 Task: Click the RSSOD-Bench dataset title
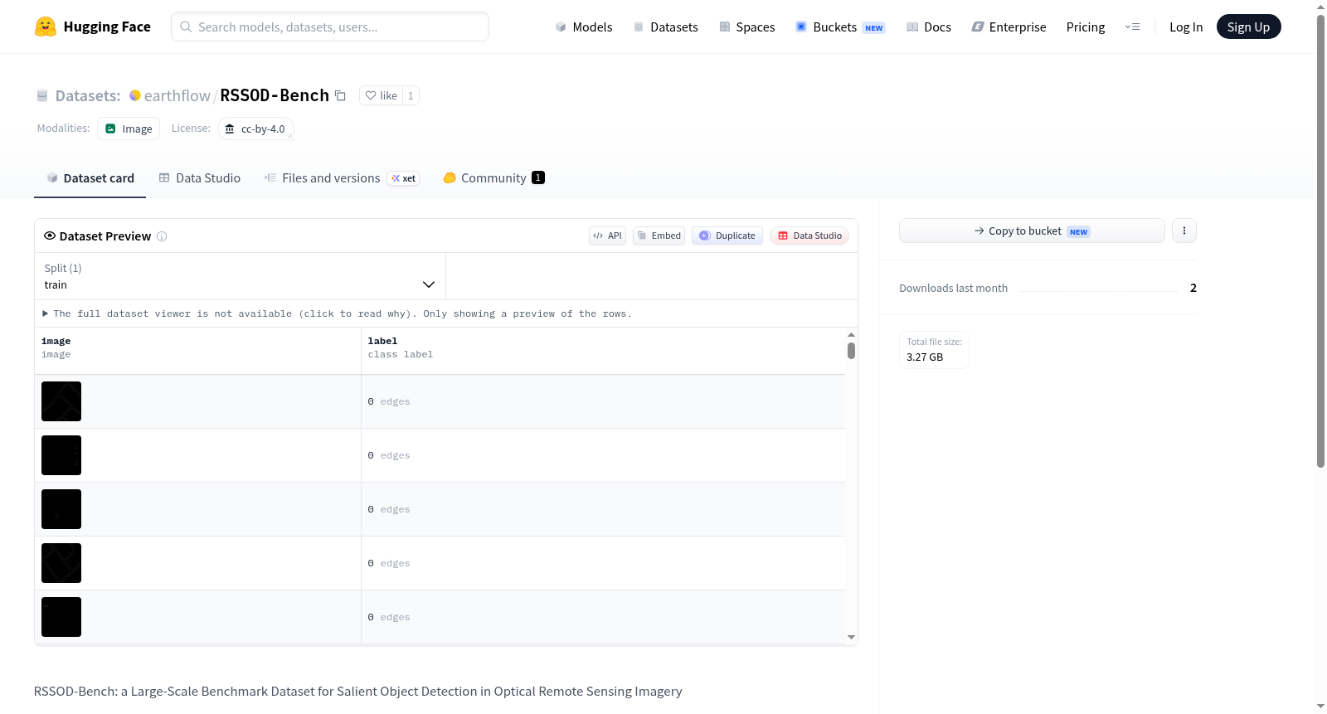tap(275, 95)
